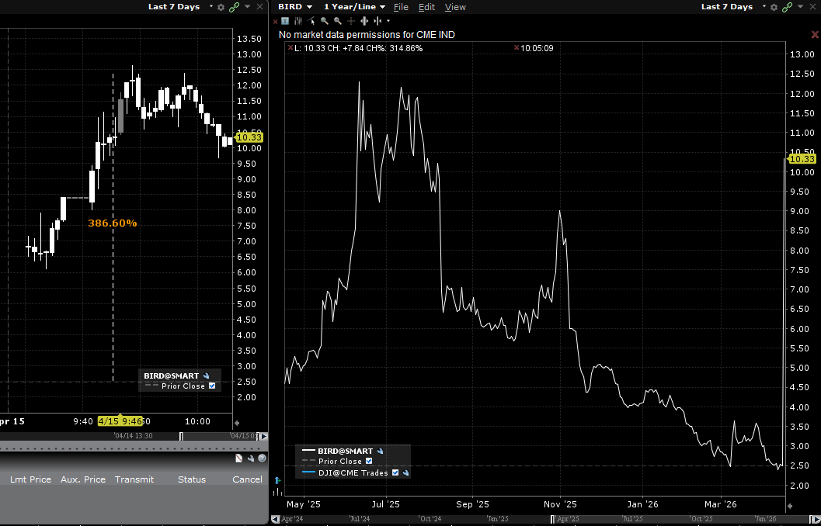Uncheck the DJI@CME Trades checkbox
The image size is (821, 526).
click(x=395, y=472)
